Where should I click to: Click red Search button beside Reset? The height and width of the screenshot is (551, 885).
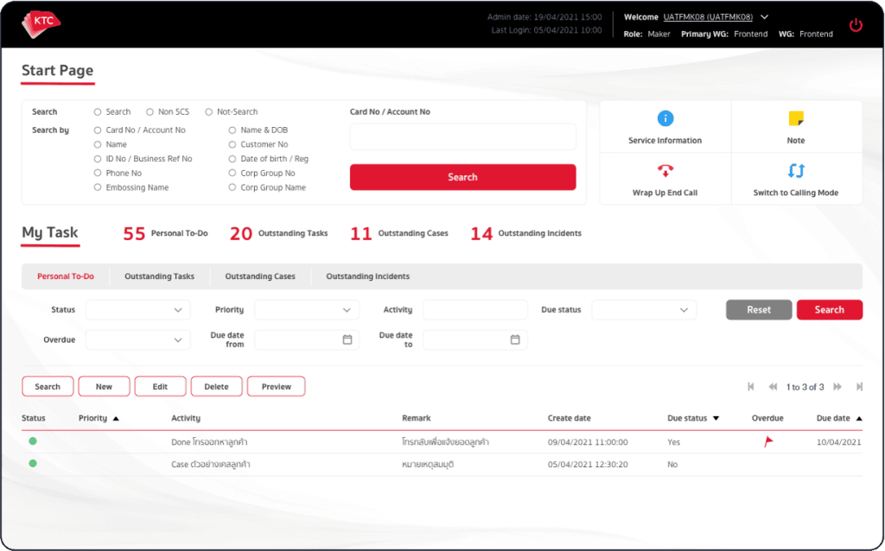click(829, 310)
